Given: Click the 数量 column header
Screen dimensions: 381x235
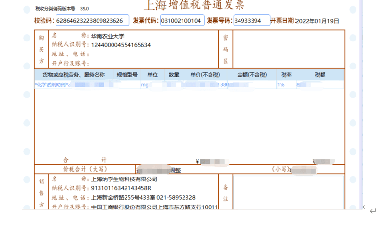Looking at the screenshot, I should click(x=174, y=75).
